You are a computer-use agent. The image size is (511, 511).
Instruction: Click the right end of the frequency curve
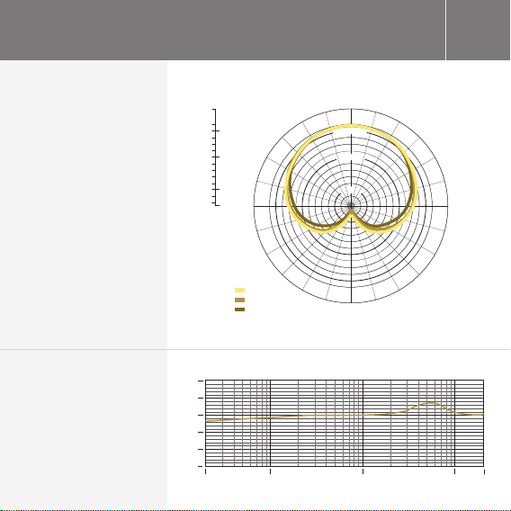click(482, 415)
